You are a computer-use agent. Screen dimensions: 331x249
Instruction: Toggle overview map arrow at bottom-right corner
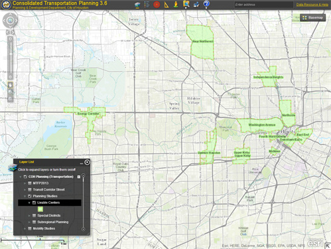coord(328,246)
